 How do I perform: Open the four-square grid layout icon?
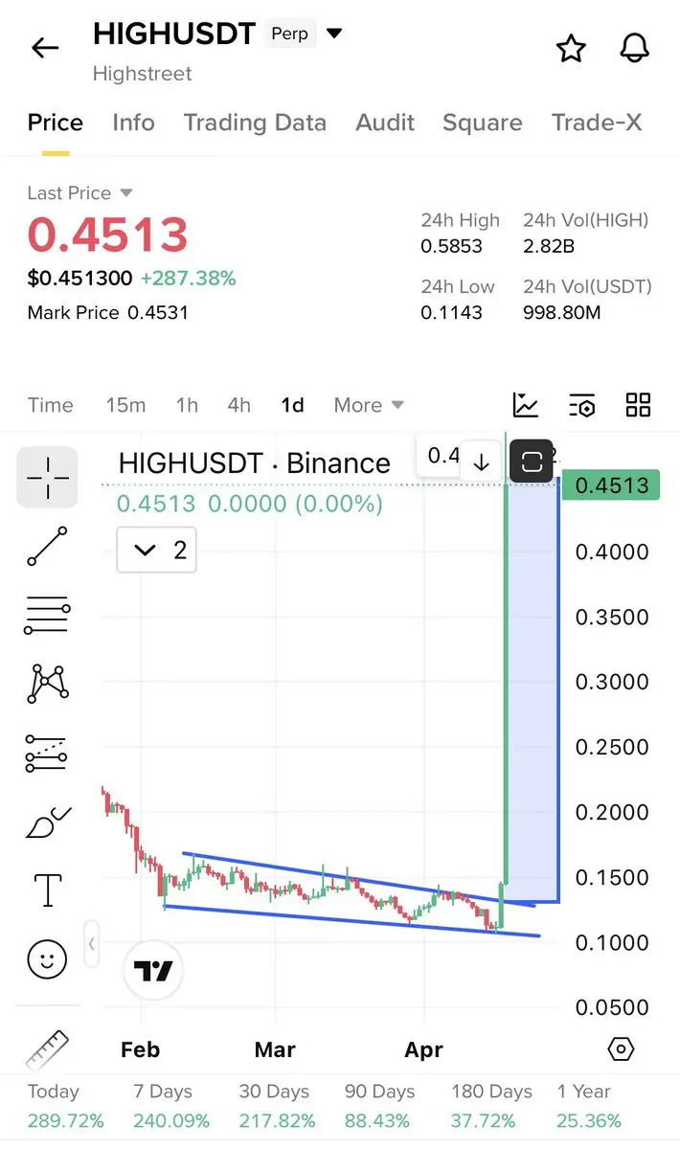click(x=638, y=405)
